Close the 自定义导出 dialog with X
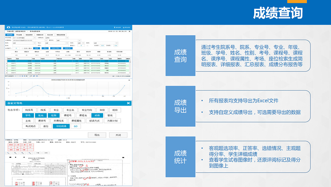This screenshot has height=187, width=331. click(128, 103)
